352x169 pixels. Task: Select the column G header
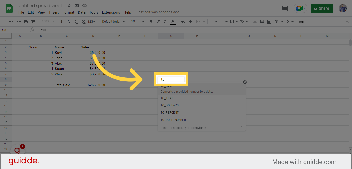(x=171, y=36)
